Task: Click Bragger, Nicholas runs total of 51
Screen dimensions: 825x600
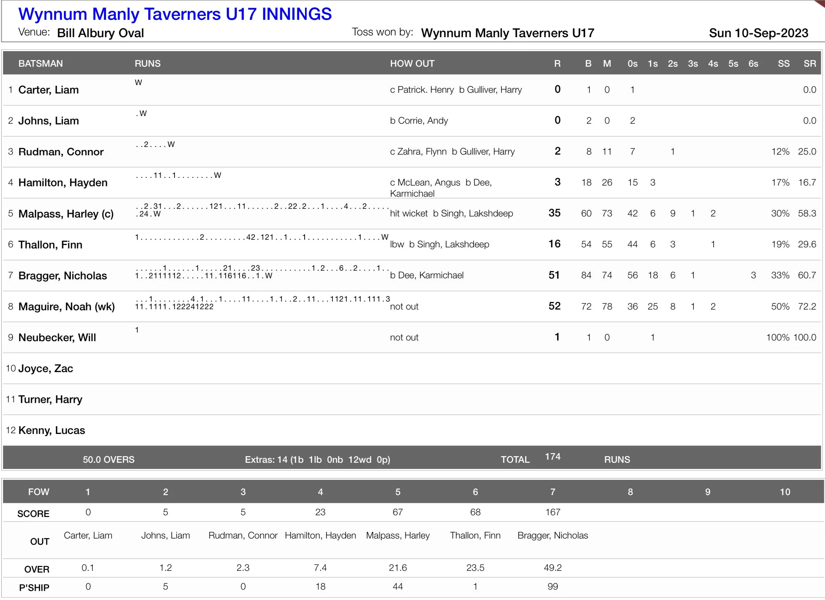Action: point(554,275)
